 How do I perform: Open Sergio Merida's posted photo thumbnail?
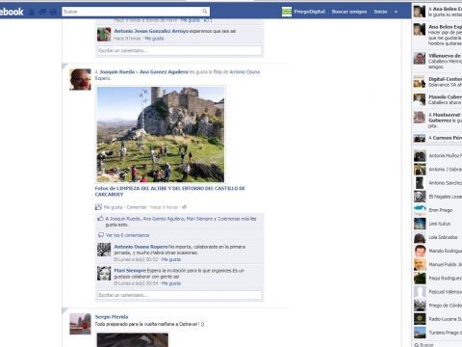click(133, 340)
